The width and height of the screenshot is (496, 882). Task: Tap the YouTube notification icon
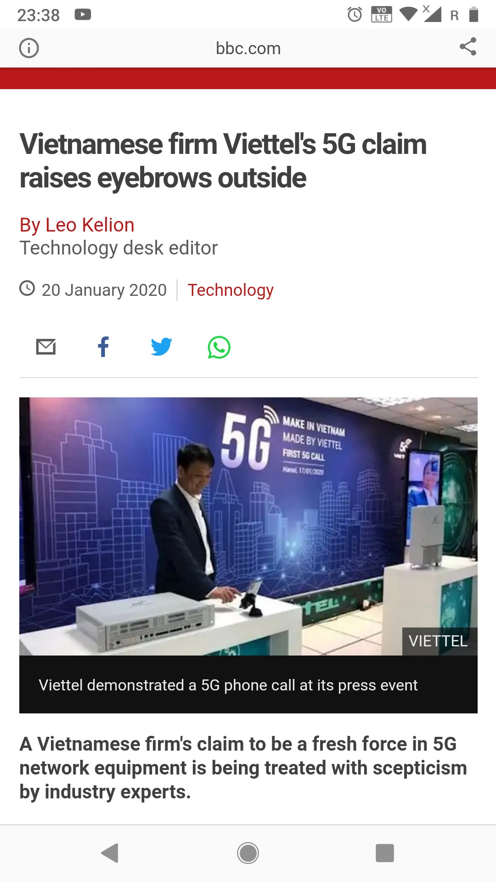pos(83,15)
